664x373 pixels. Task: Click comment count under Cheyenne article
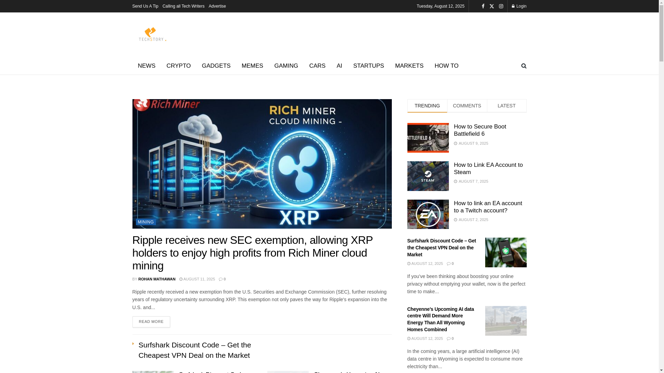[x=450, y=338]
